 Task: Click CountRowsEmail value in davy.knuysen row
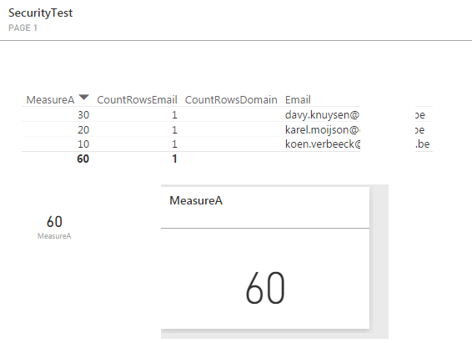click(174, 114)
